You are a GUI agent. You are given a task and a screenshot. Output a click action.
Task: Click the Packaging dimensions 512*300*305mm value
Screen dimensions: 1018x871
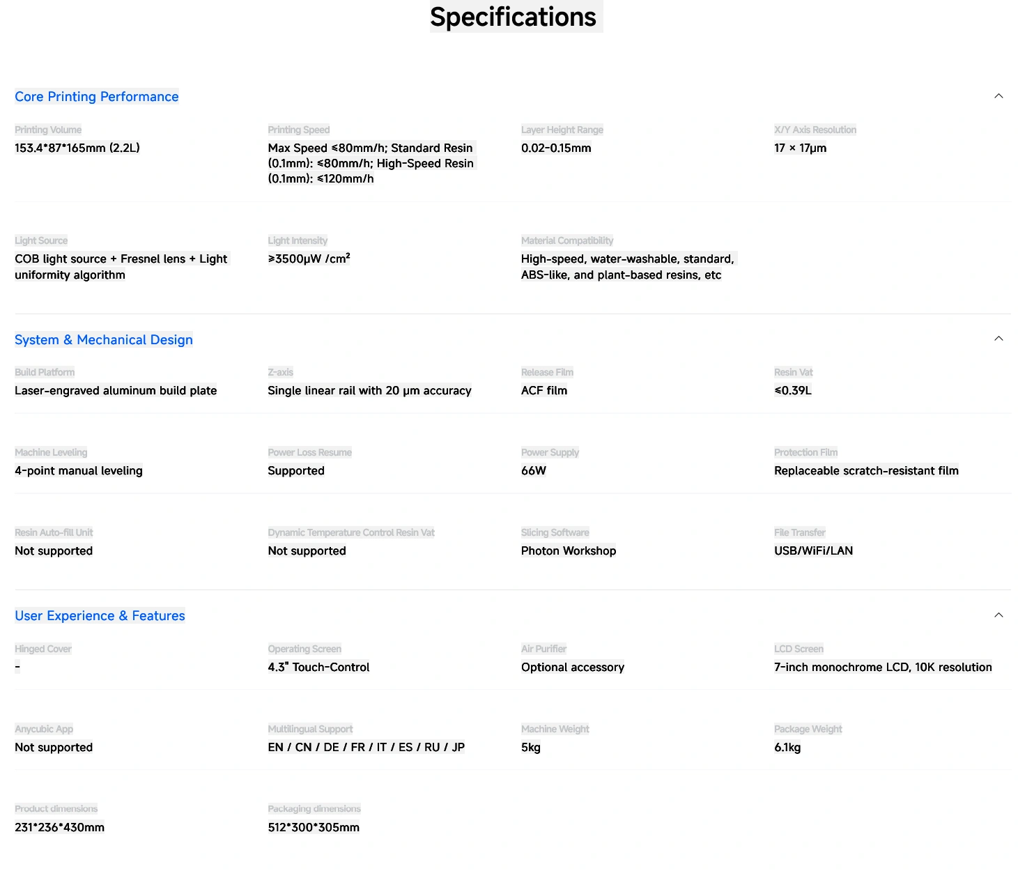pyautogui.click(x=314, y=828)
